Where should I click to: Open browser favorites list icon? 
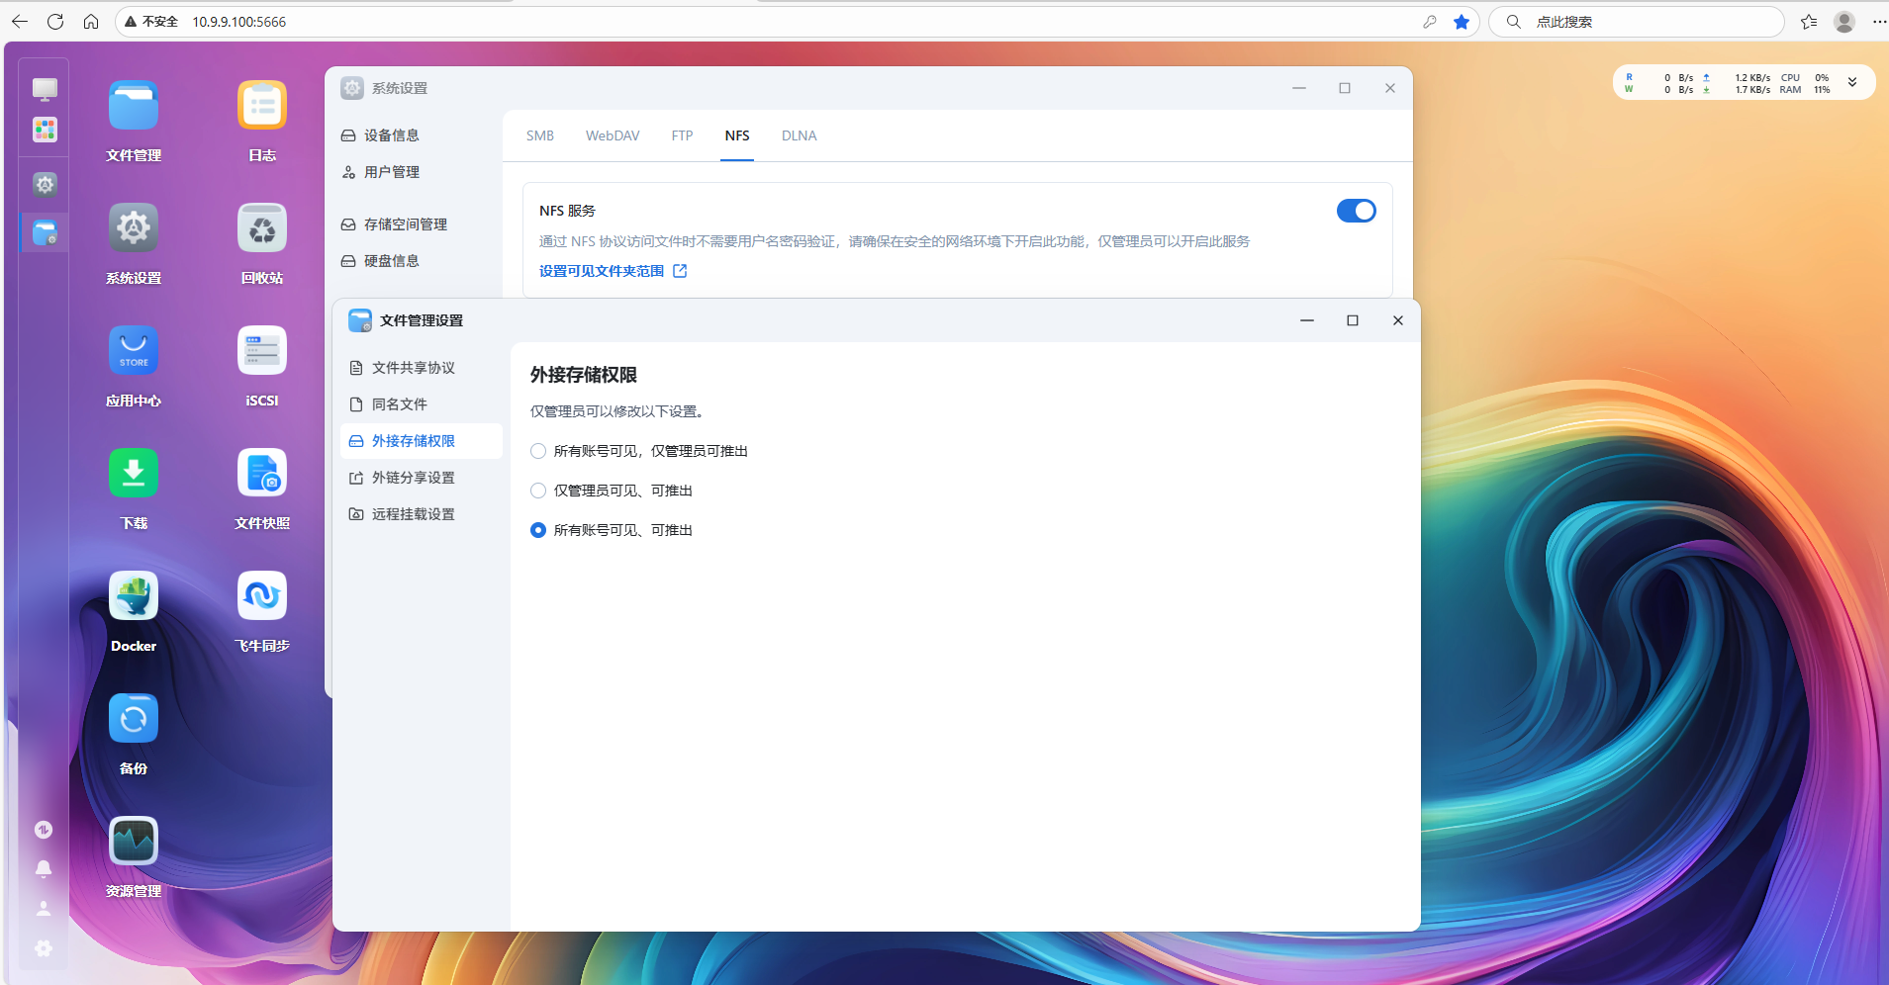pyautogui.click(x=1809, y=22)
